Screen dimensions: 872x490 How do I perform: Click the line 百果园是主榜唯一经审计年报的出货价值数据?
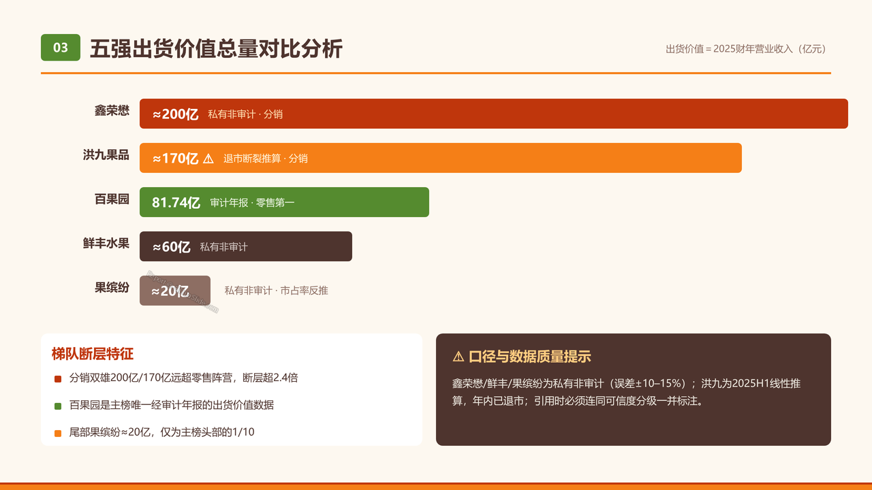point(172,405)
